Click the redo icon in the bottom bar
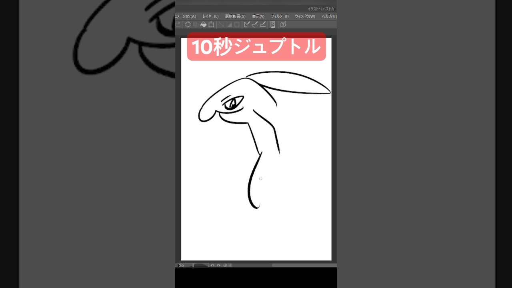512x288 pixels. coord(218,265)
